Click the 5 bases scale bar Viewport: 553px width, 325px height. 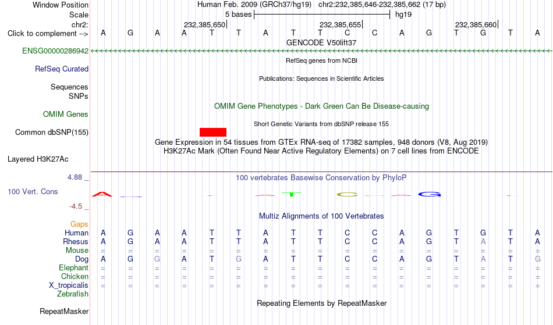[322, 15]
